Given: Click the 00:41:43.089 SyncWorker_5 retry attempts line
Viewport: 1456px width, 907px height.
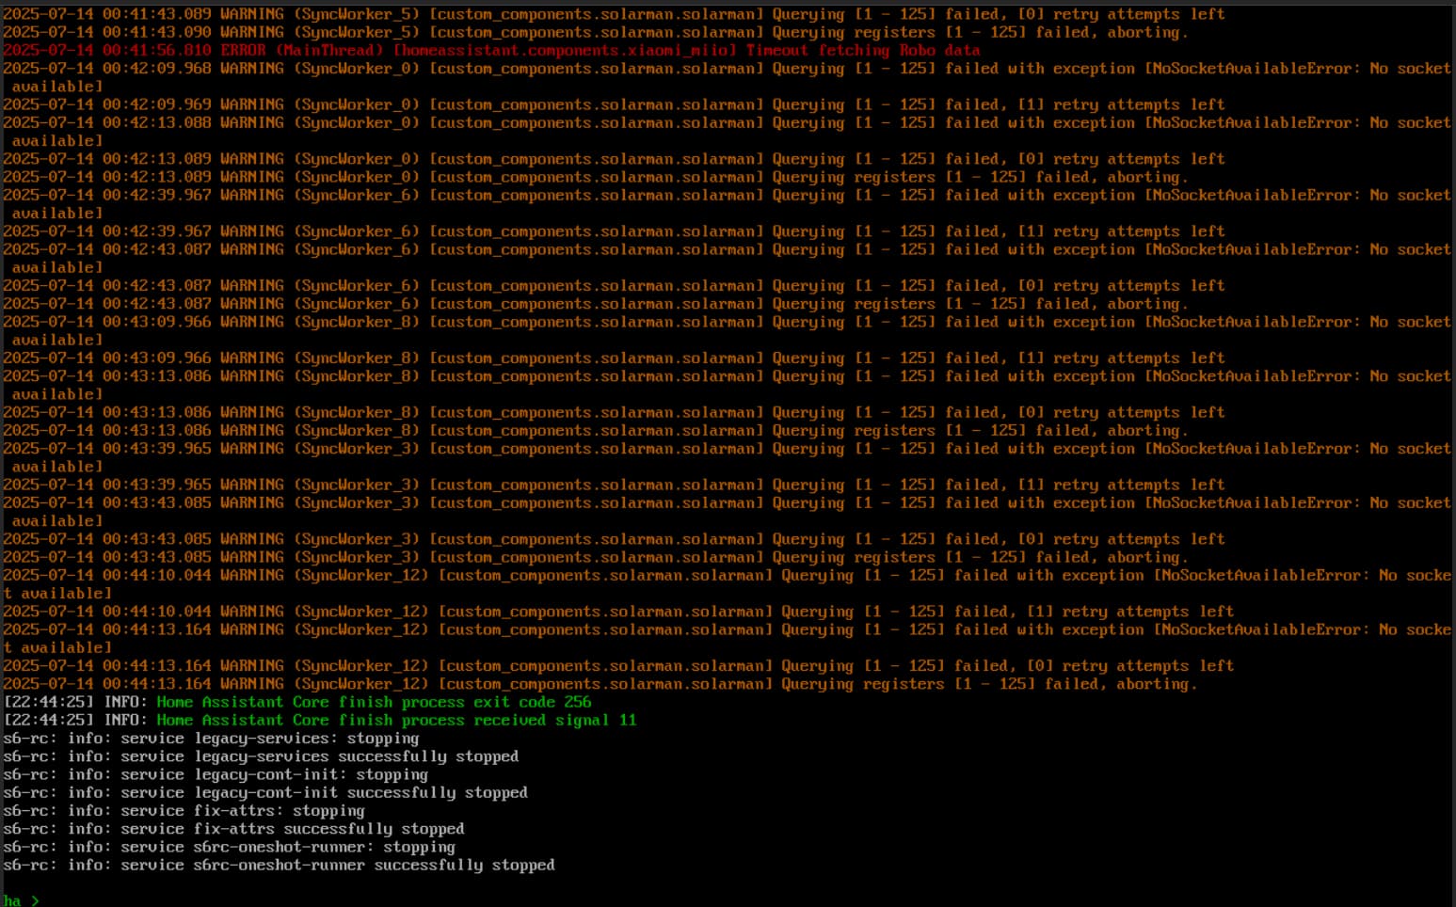Looking at the screenshot, I should pos(614,14).
